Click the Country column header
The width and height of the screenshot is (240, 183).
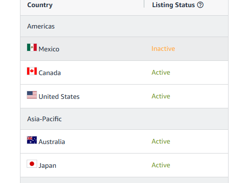40,5
